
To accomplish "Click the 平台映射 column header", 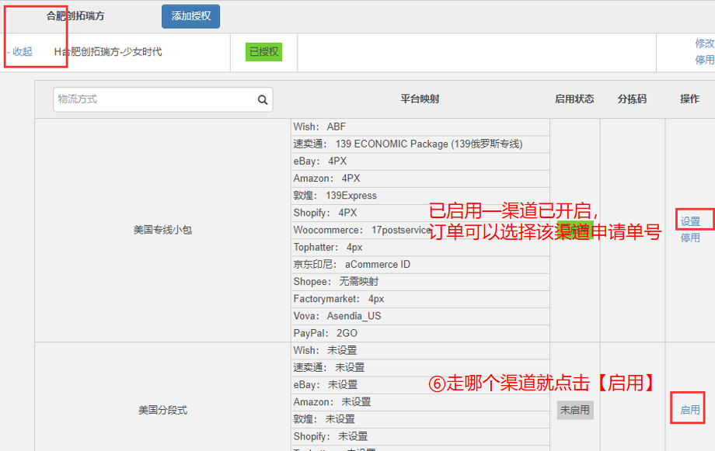I will [420, 99].
